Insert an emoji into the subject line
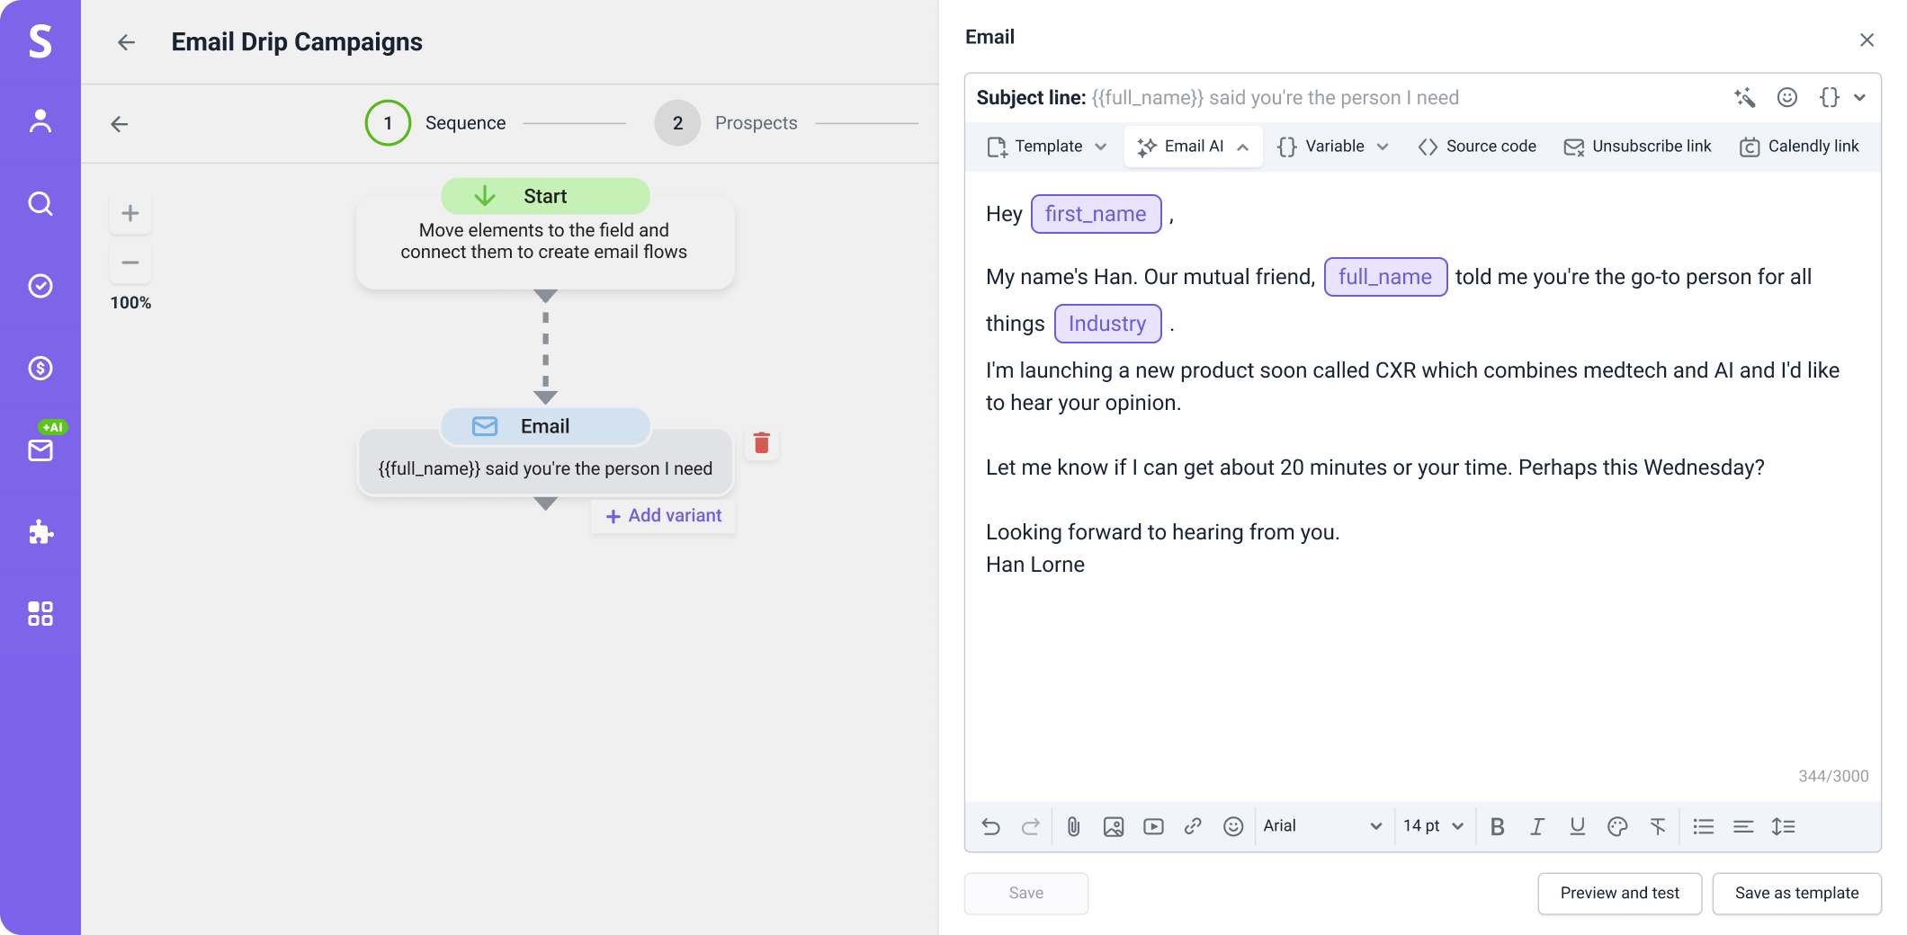 point(1787,98)
